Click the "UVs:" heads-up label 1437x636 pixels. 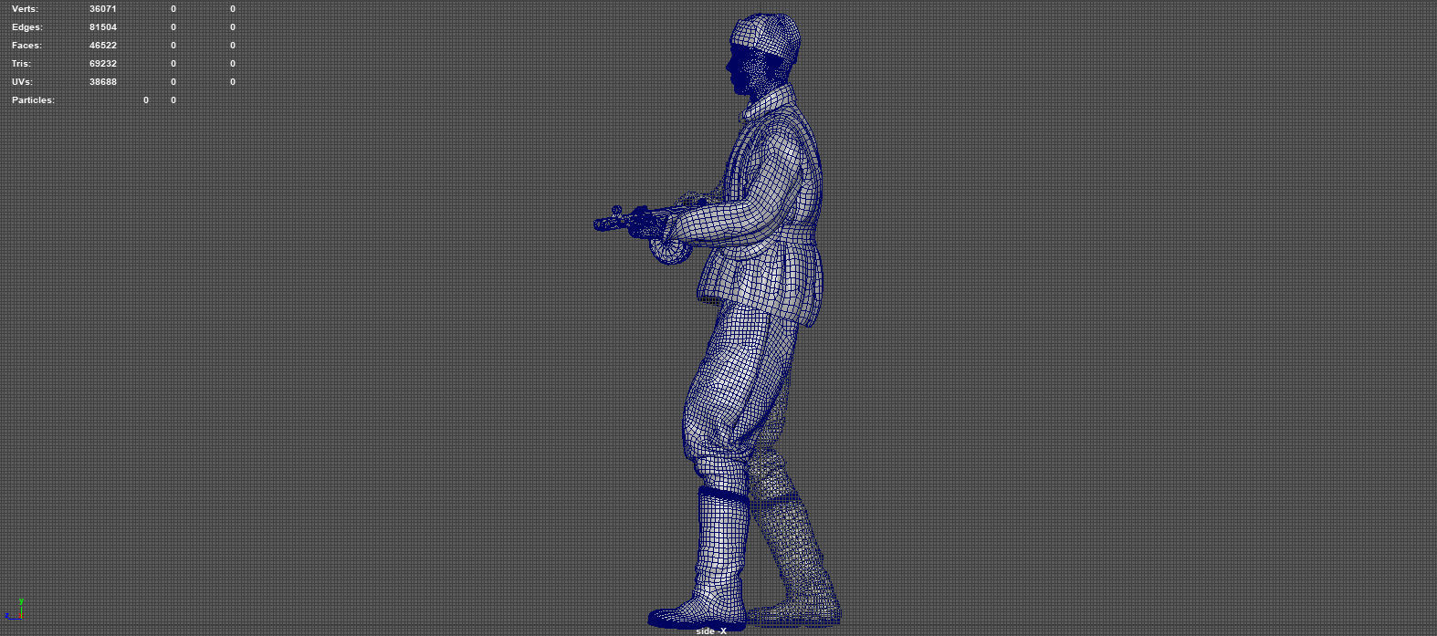[x=22, y=81]
